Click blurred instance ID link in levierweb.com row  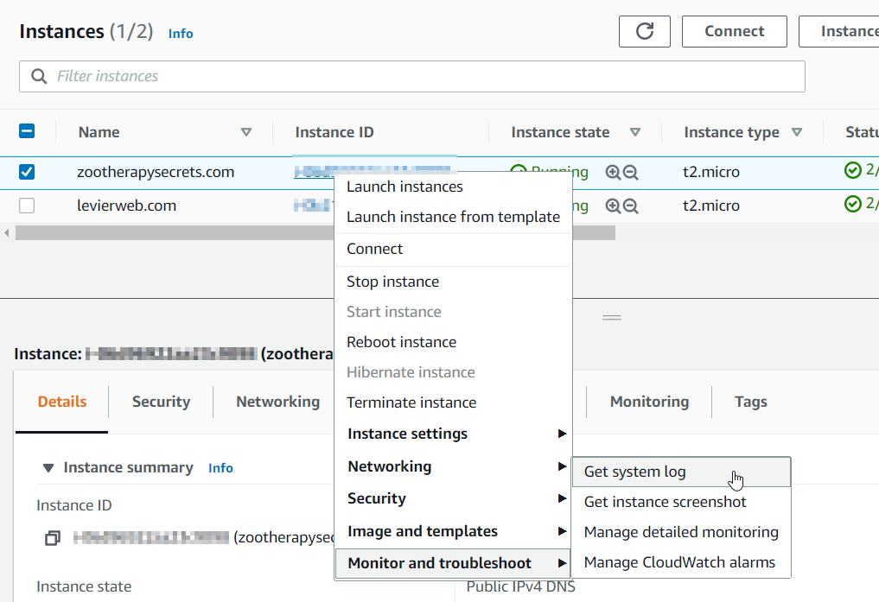coord(314,206)
